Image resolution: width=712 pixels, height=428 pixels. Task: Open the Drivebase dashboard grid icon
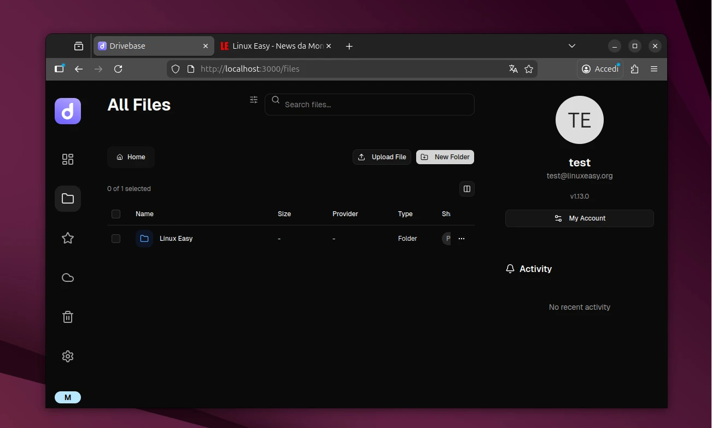point(68,159)
